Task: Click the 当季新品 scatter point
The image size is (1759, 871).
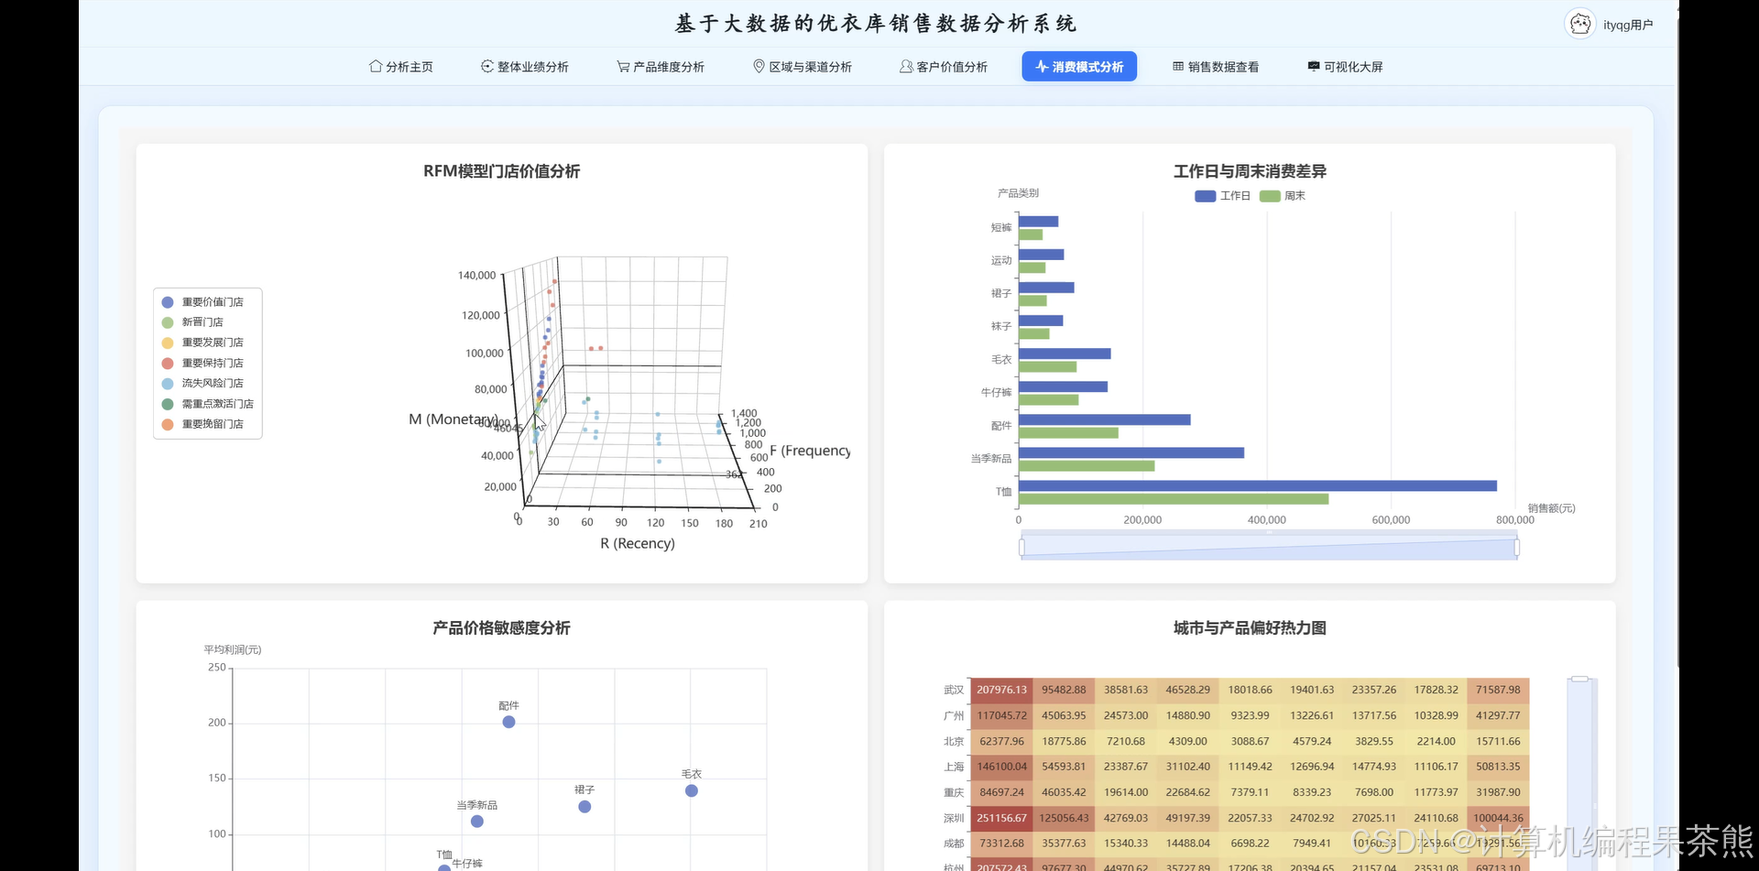Action: (477, 822)
